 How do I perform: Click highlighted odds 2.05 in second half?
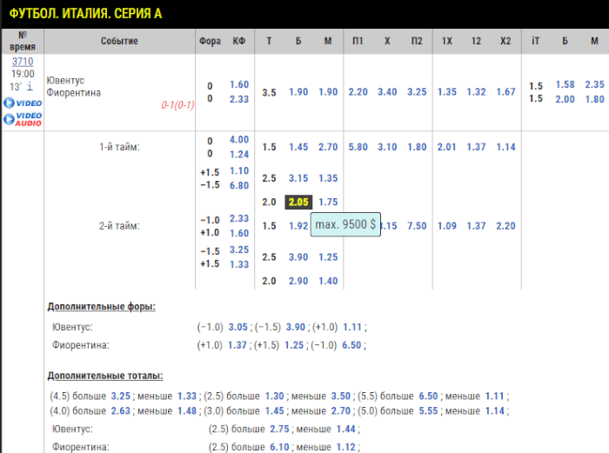point(298,202)
